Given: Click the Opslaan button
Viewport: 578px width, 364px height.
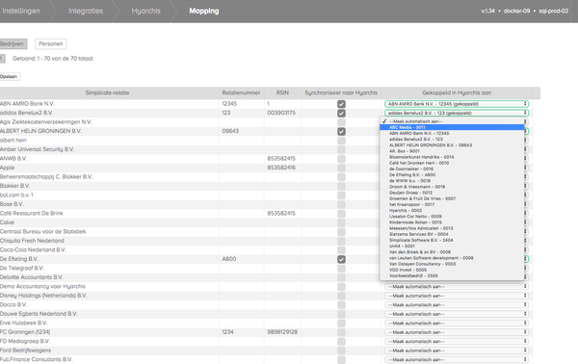Looking at the screenshot, I should pos(10,77).
